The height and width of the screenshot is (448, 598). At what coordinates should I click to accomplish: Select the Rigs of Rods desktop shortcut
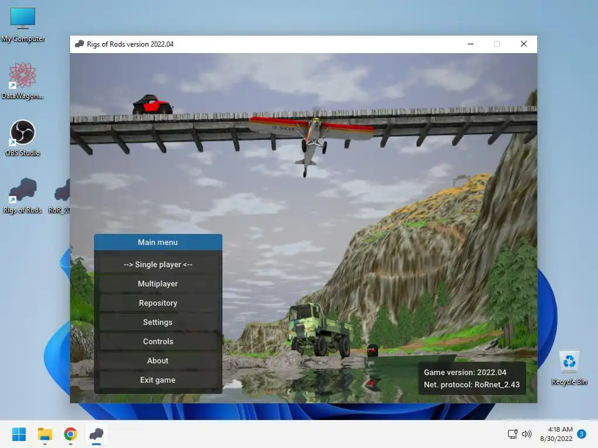(23, 195)
